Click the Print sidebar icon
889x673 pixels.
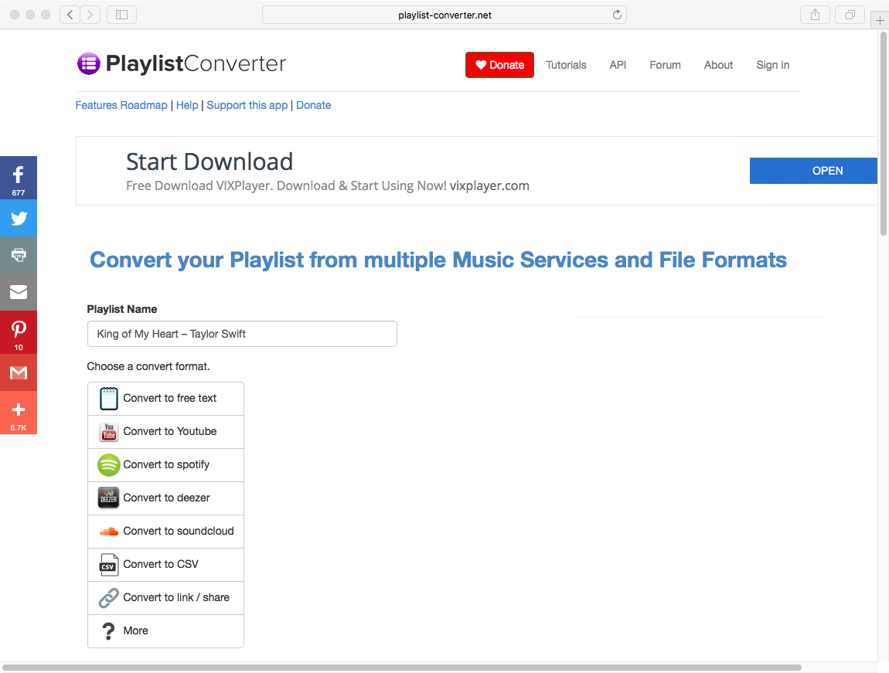18,255
